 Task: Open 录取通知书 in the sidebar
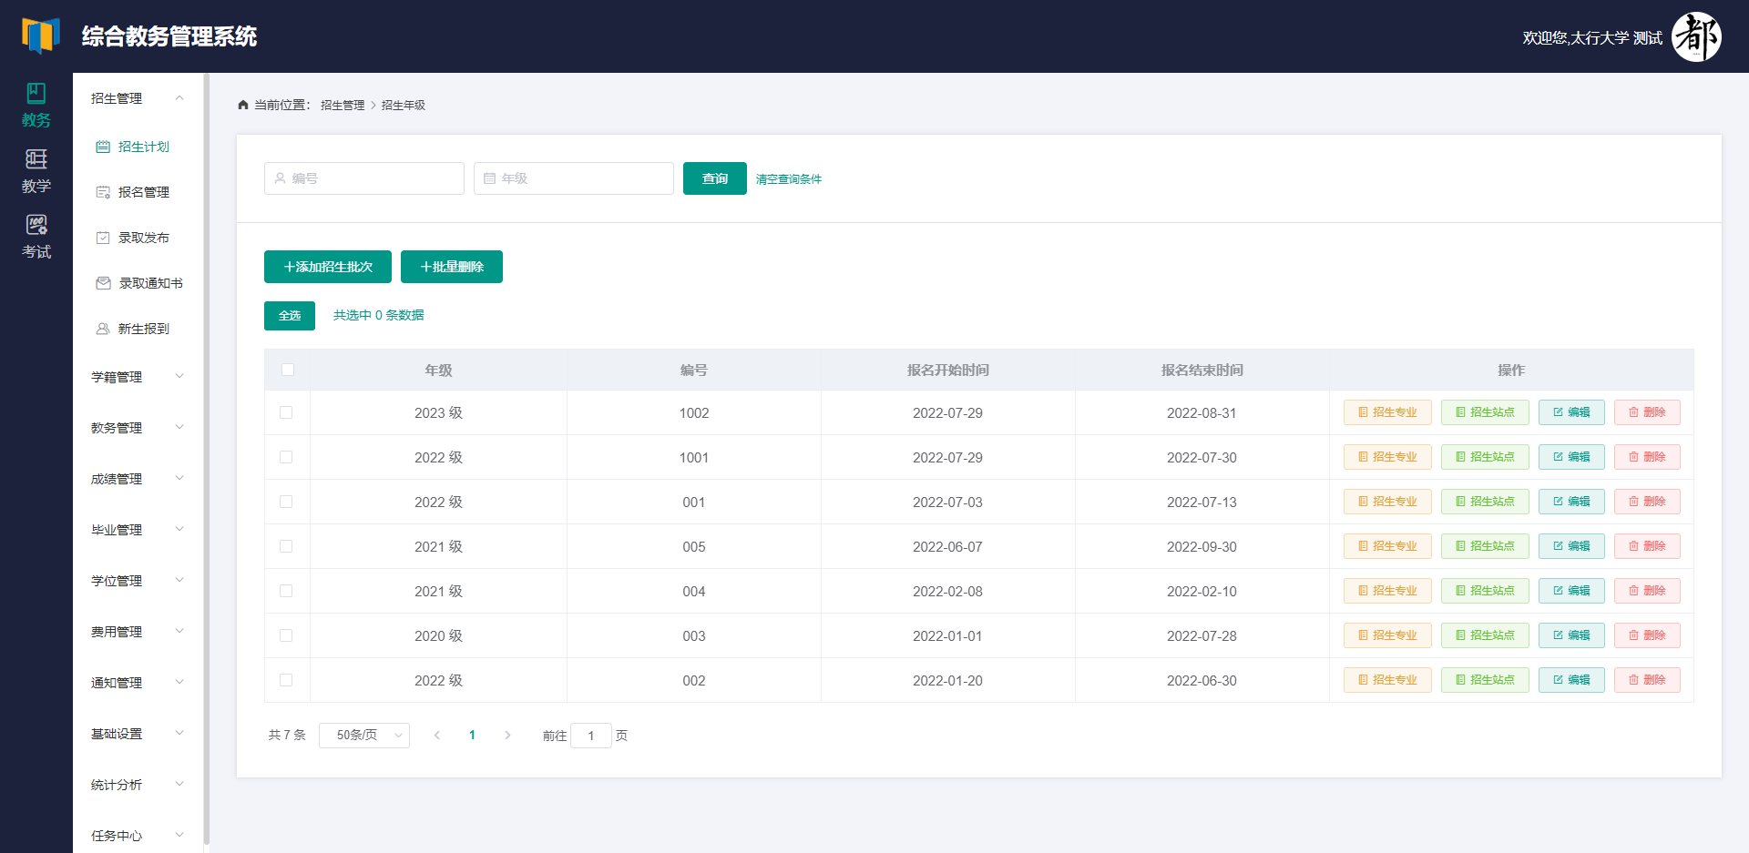[x=138, y=283]
